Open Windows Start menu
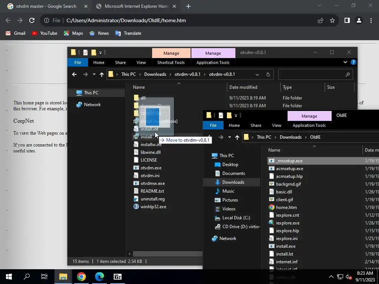Screen dimensions: 379x284 (x=9, y=277)
